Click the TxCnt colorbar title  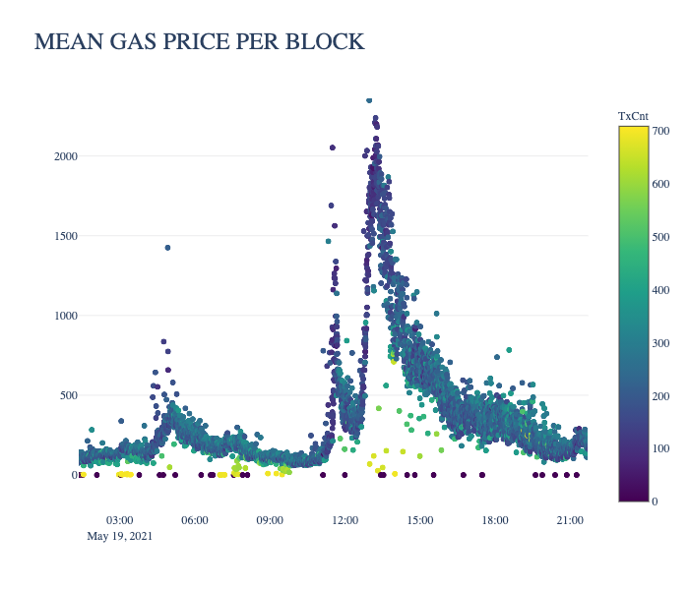[x=633, y=116]
